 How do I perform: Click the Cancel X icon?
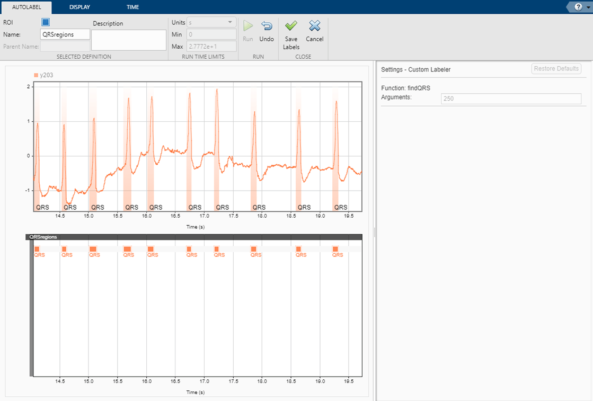[x=315, y=26]
